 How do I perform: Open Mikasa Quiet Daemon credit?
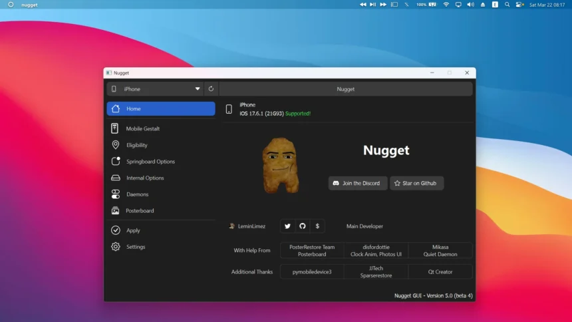click(x=440, y=250)
